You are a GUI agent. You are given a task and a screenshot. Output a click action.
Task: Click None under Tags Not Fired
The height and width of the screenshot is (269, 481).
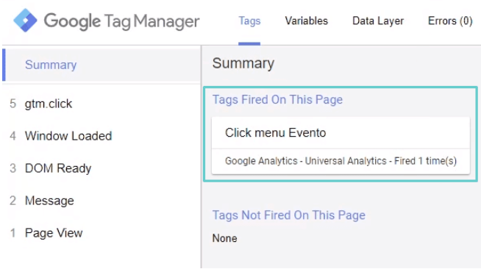[x=224, y=238]
